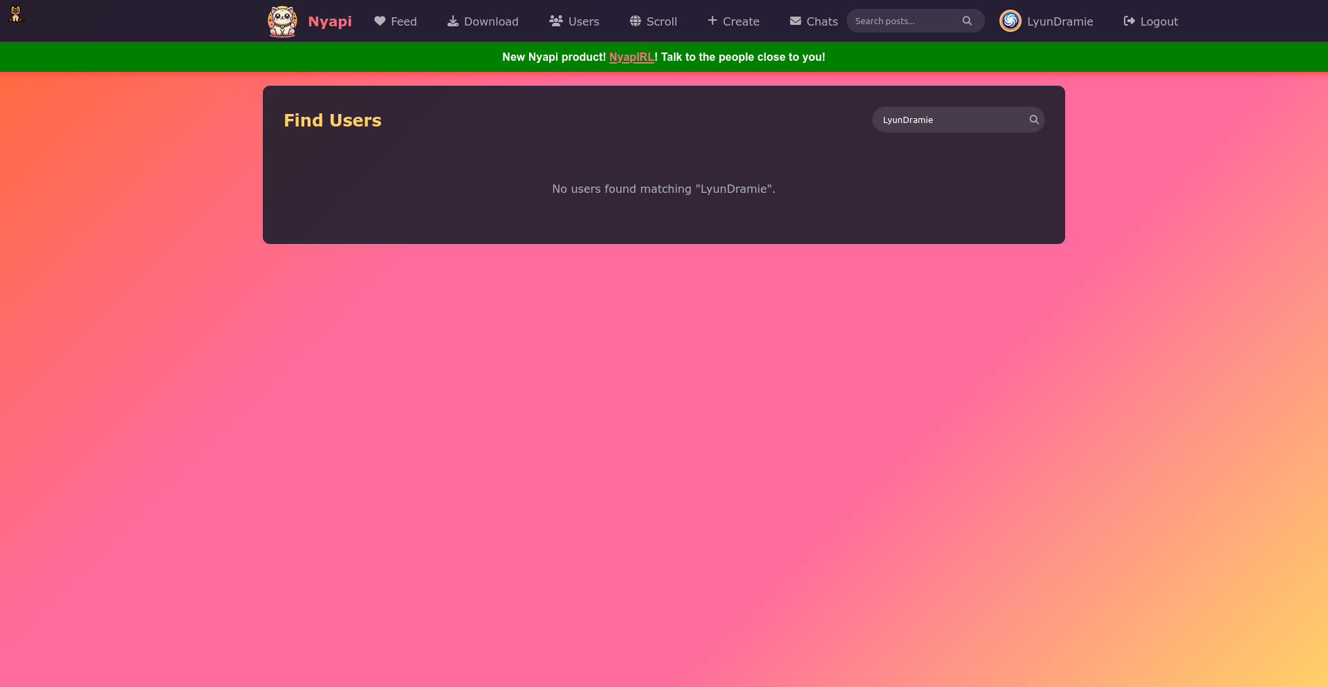Screen dimensions: 1328x687
Task: Focus the Search posts input field
Action: (905, 21)
